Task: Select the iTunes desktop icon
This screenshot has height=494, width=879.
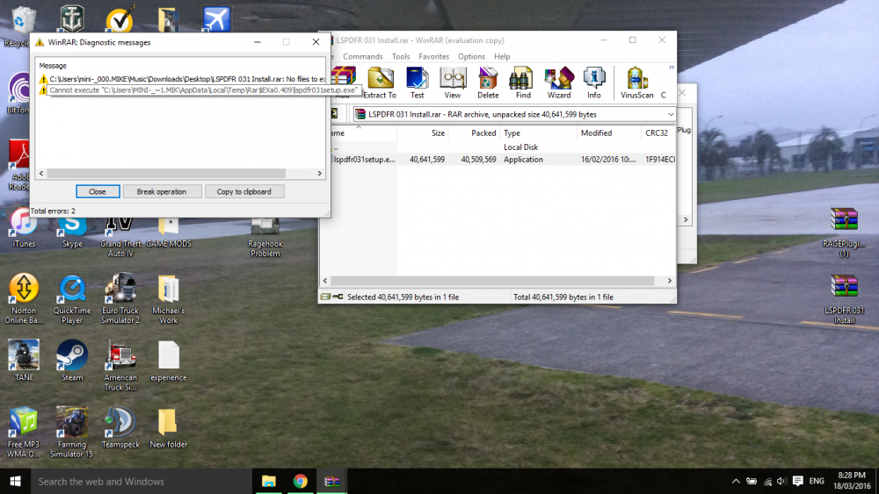Action: [24, 229]
